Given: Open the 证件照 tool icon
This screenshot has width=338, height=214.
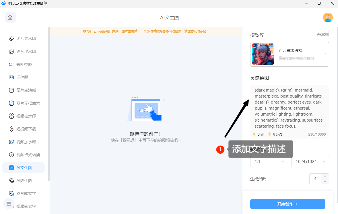Looking at the screenshot, I should coord(11,77).
